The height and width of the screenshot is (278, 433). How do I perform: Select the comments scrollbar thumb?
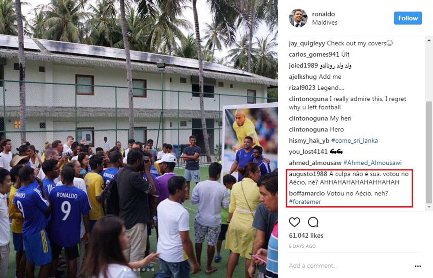429,152
